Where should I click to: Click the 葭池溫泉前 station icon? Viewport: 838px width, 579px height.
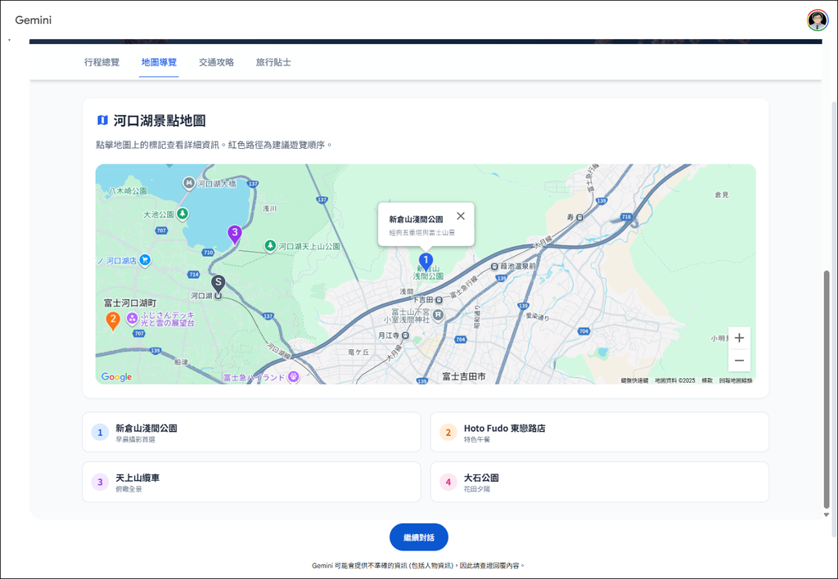point(494,266)
